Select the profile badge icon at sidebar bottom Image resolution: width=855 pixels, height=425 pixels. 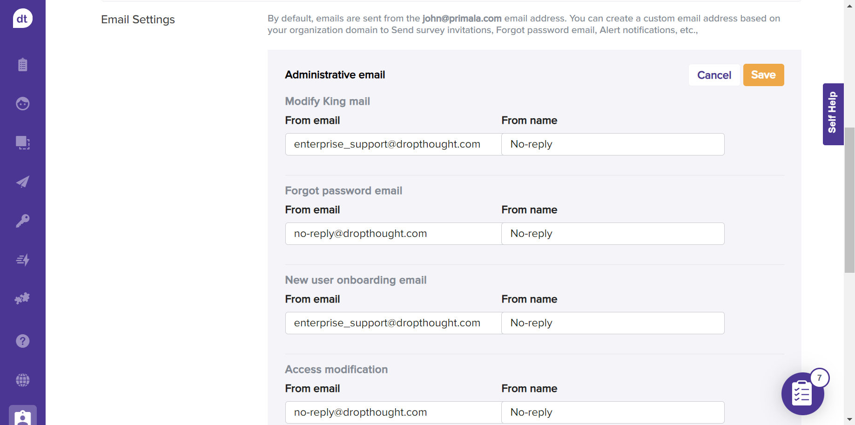pyautogui.click(x=22, y=416)
